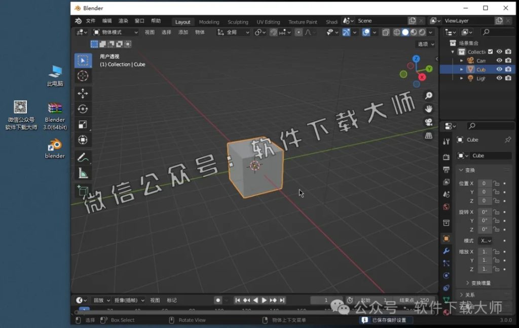Click the current frame field in the timeline
This screenshot has height=328, width=519.
coord(327,300)
